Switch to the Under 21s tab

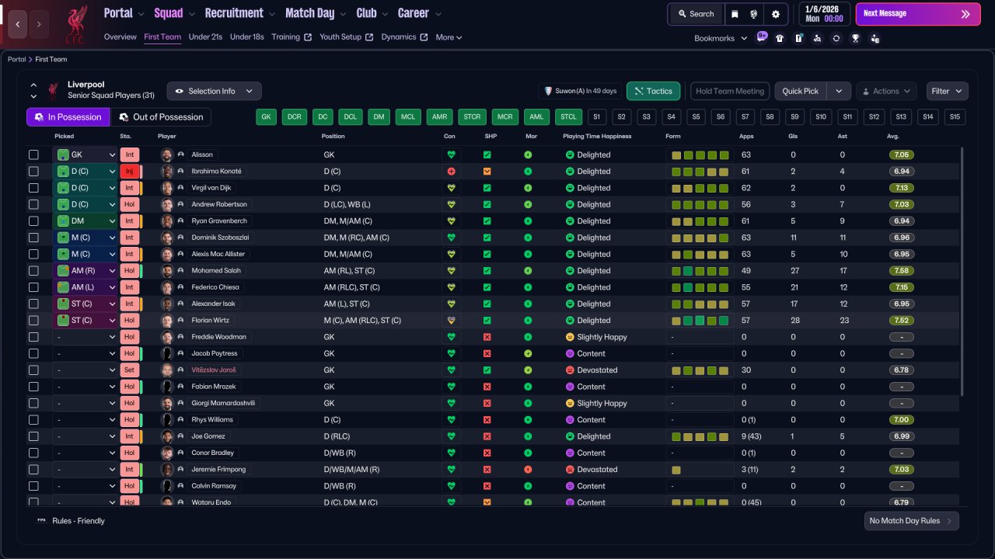pos(205,37)
